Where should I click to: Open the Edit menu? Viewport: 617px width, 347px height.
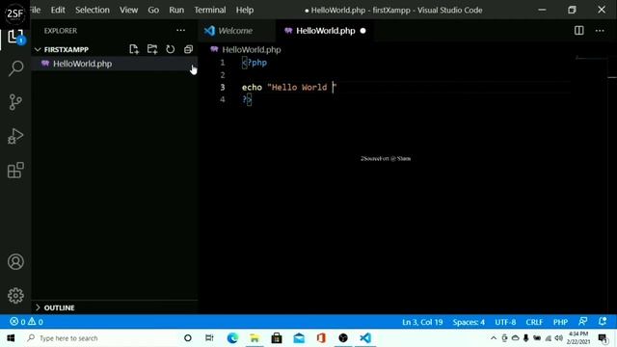tap(58, 10)
